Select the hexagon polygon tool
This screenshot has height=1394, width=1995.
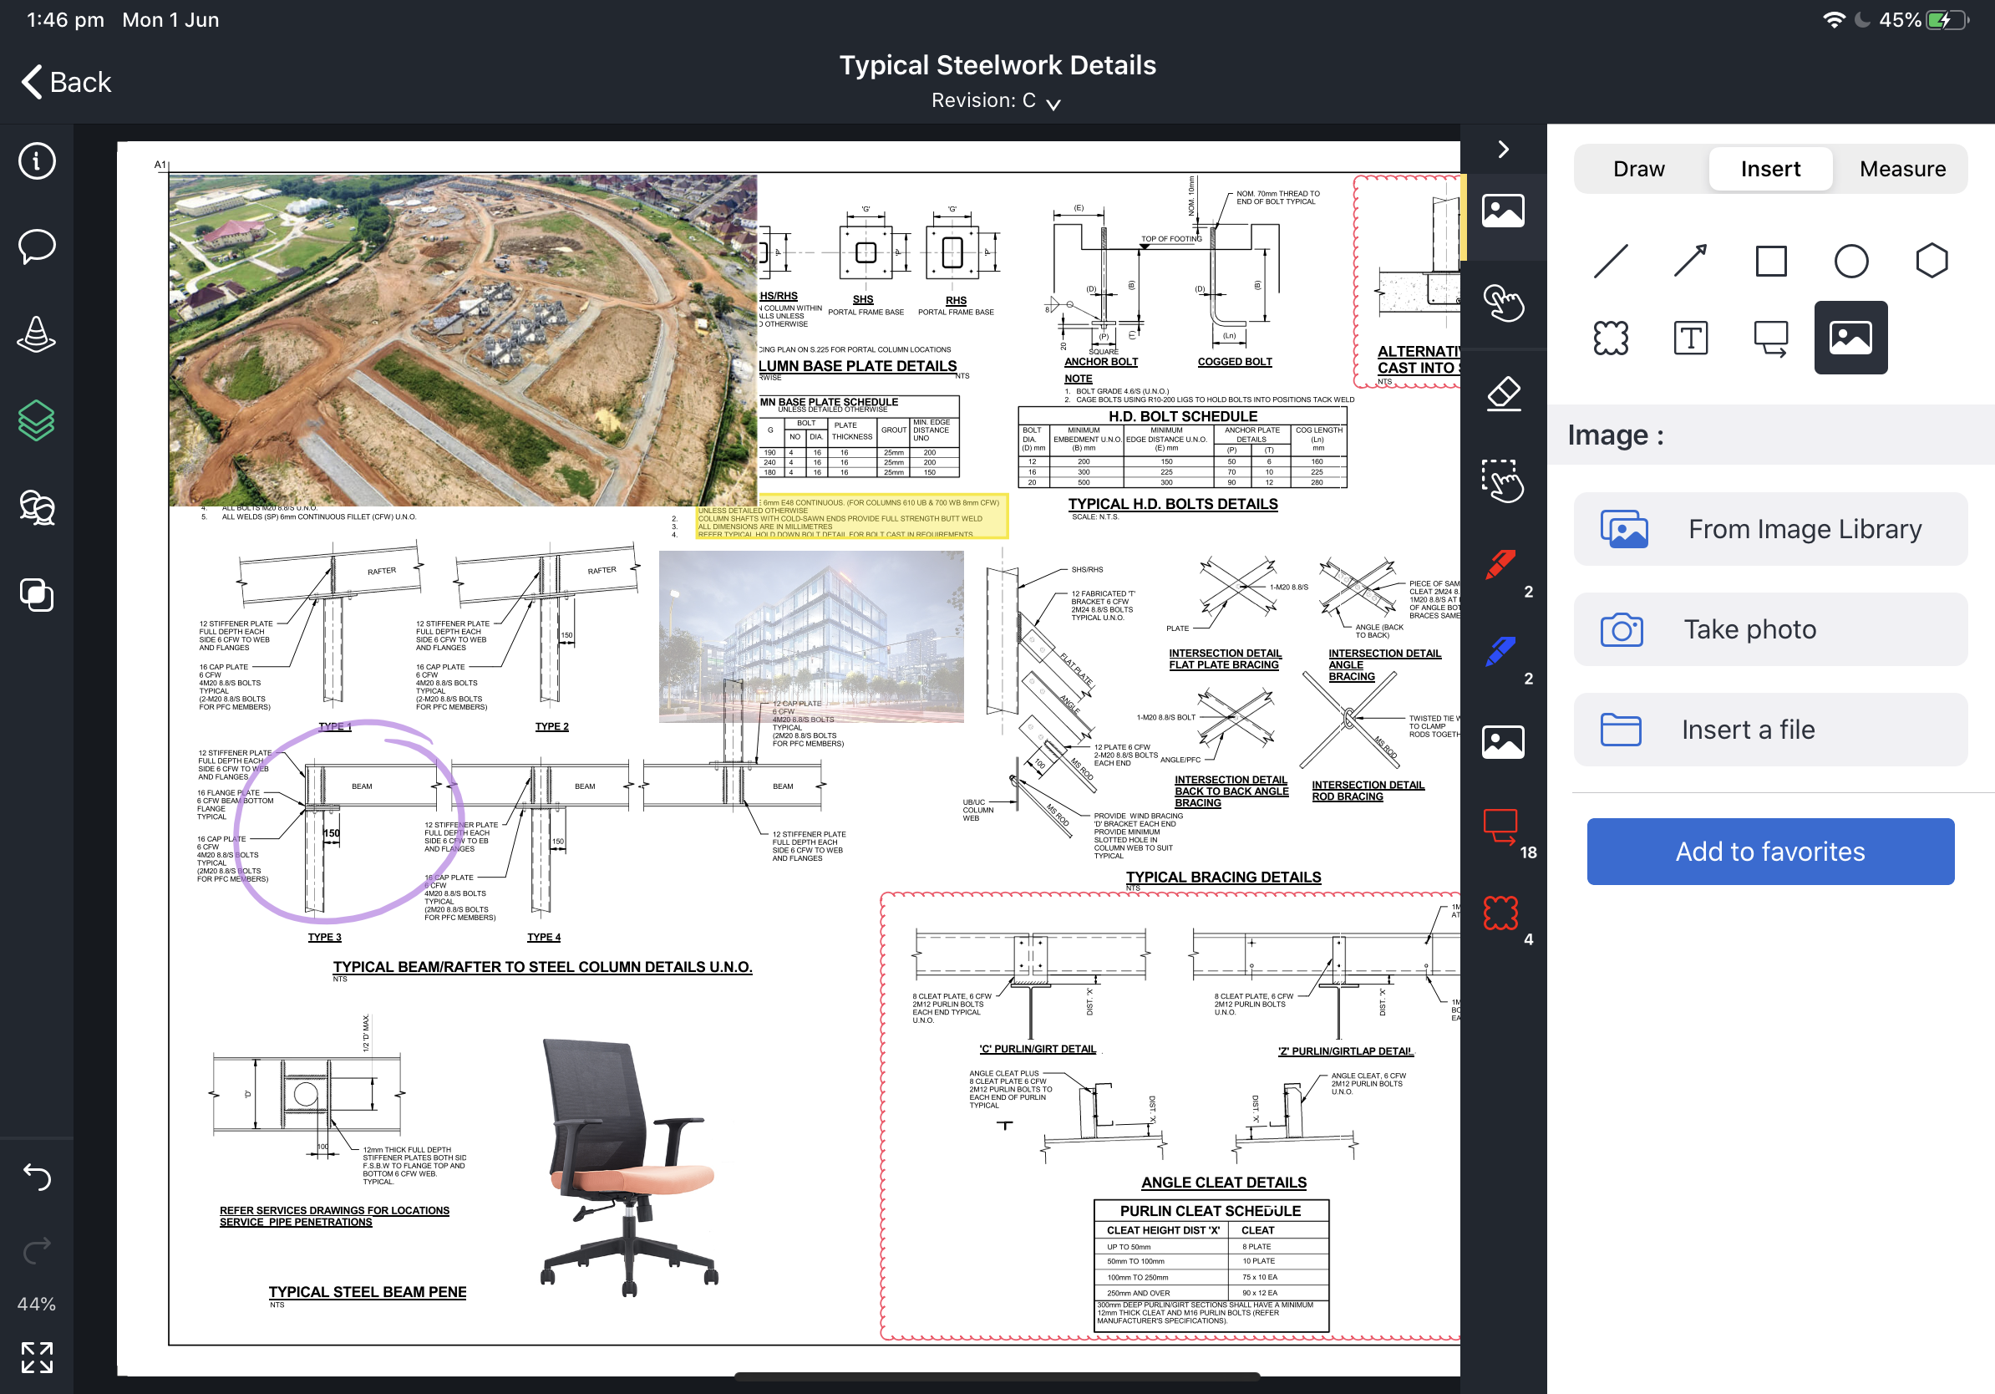1932,261
